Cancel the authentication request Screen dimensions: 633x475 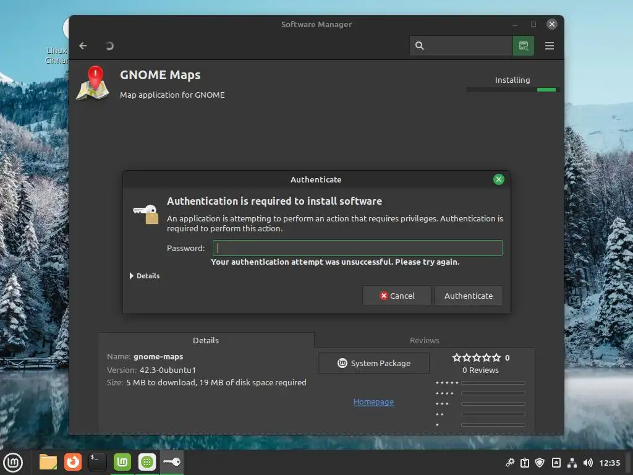pos(397,296)
